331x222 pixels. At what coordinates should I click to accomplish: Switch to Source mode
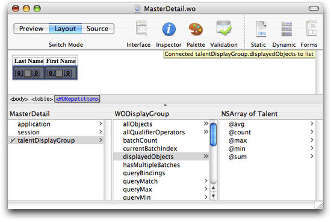click(97, 28)
